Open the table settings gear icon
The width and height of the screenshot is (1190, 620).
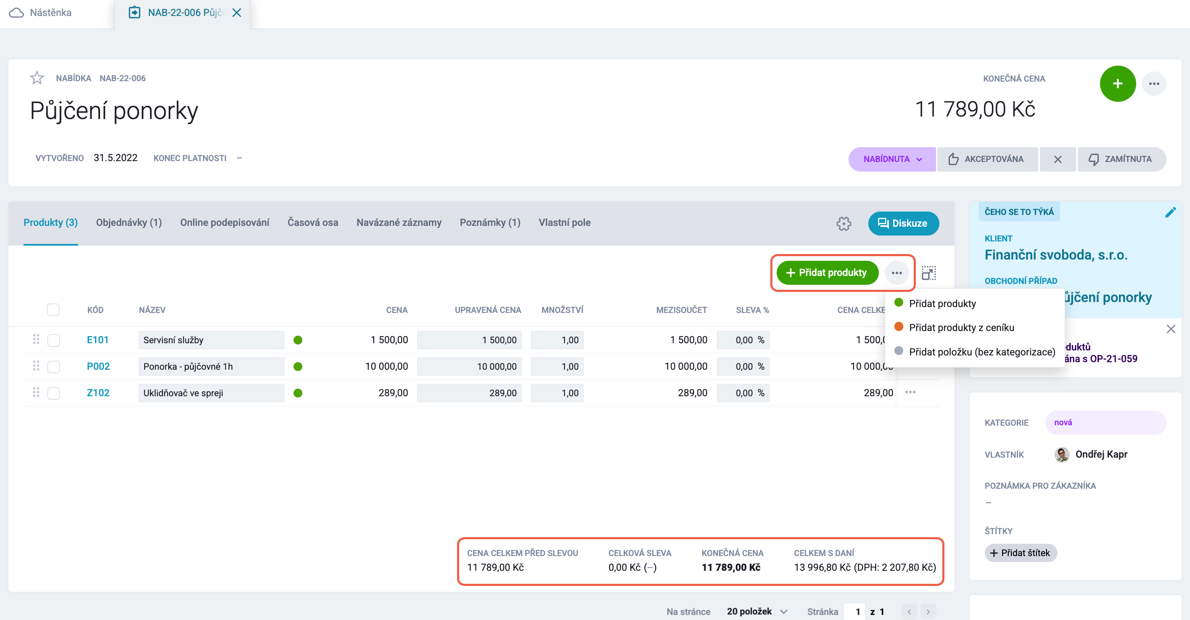click(x=844, y=224)
